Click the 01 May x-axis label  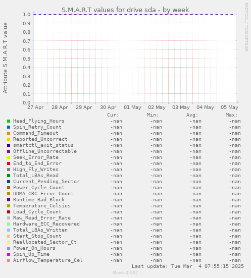point(132,107)
